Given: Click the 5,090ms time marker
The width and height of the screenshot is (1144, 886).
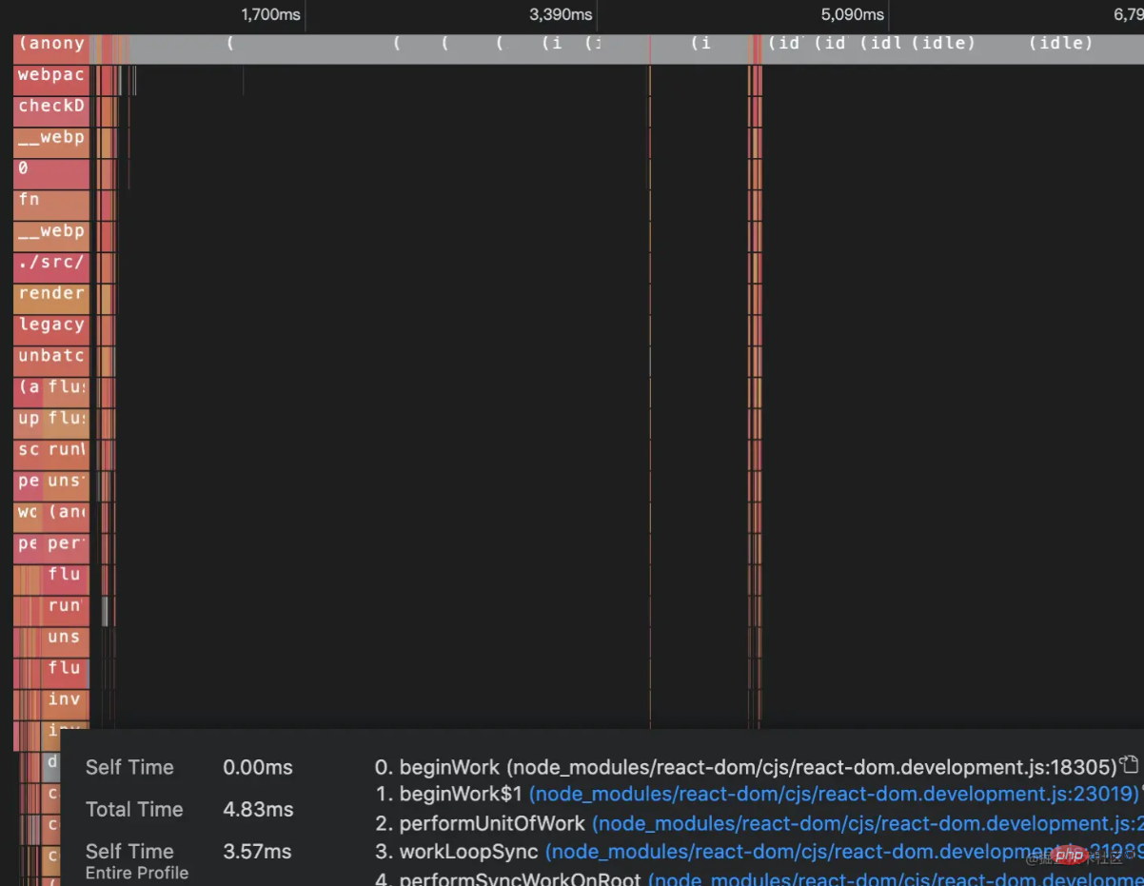Looking at the screenshot, I should [853, 14].
